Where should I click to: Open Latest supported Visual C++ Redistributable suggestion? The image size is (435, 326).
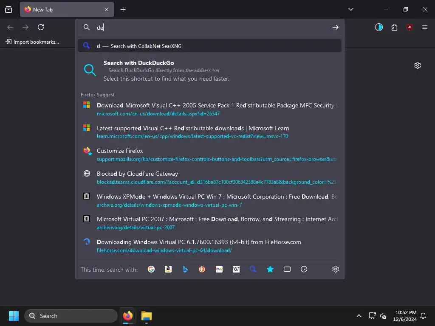(x=210, y=132)
